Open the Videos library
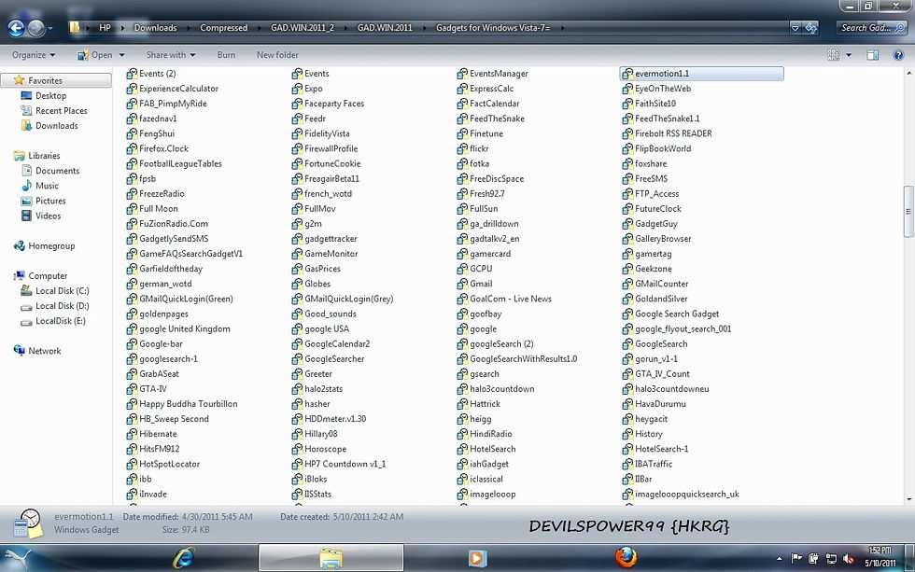 (41, 216)
